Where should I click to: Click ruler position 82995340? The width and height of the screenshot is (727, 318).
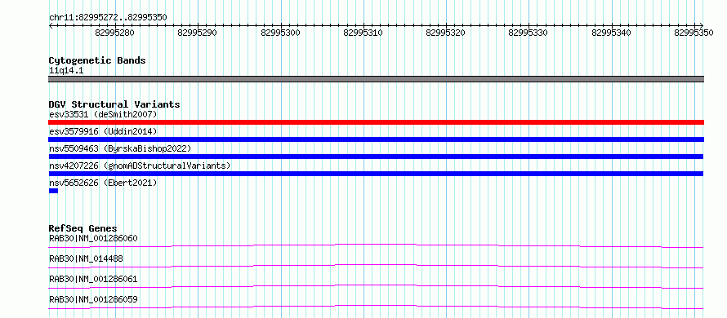click(x=612, y=33)
